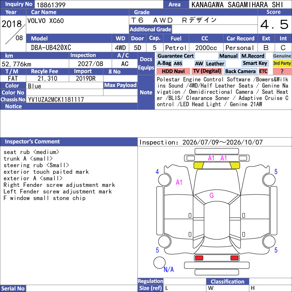
Task: Click the A1 mark on front left fender
Action: tap(179, 182)
